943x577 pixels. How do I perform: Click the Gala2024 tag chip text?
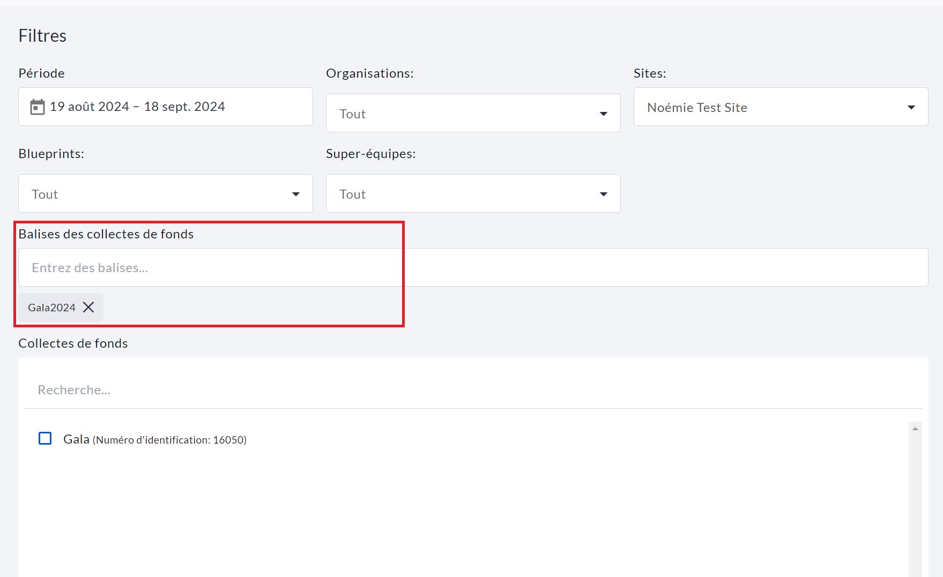(51, 308)
